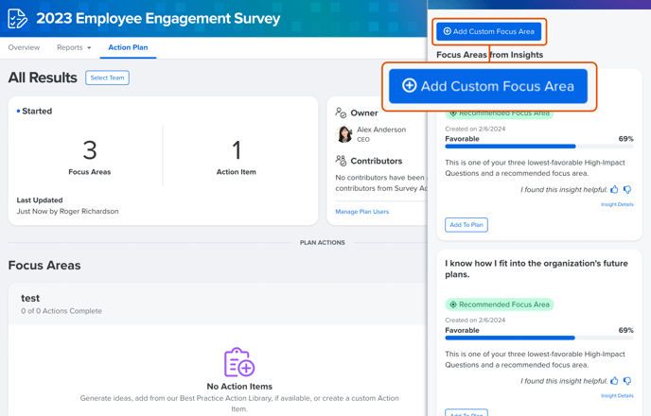Click the Favorable 69% bar in second insight
Image resolution: width=651 pixels, height=416 pixels.
coord(510,338)
